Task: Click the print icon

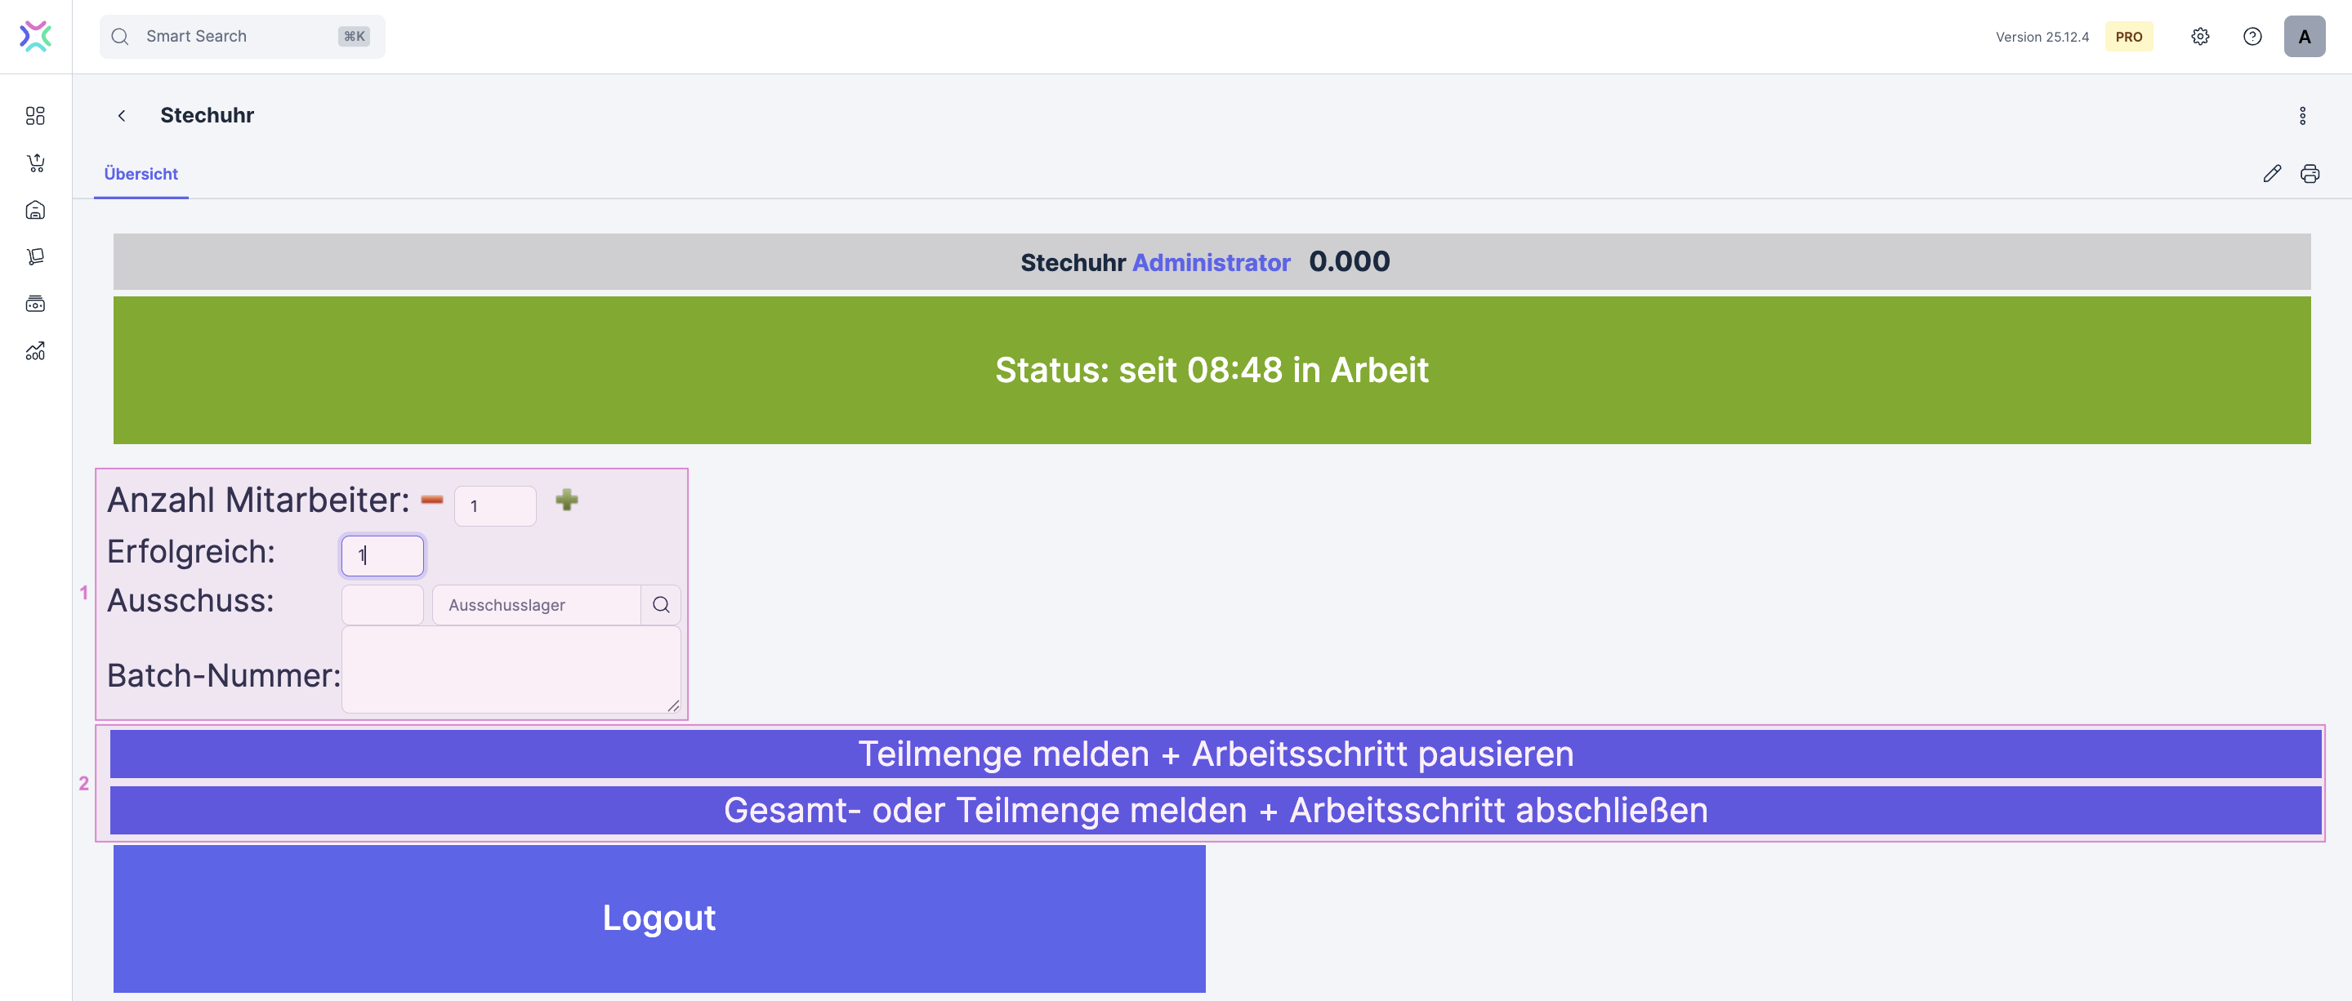Action: (2309, 173)
